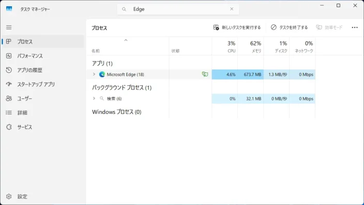Click the startup apps gauge icon

pos(9,84)
